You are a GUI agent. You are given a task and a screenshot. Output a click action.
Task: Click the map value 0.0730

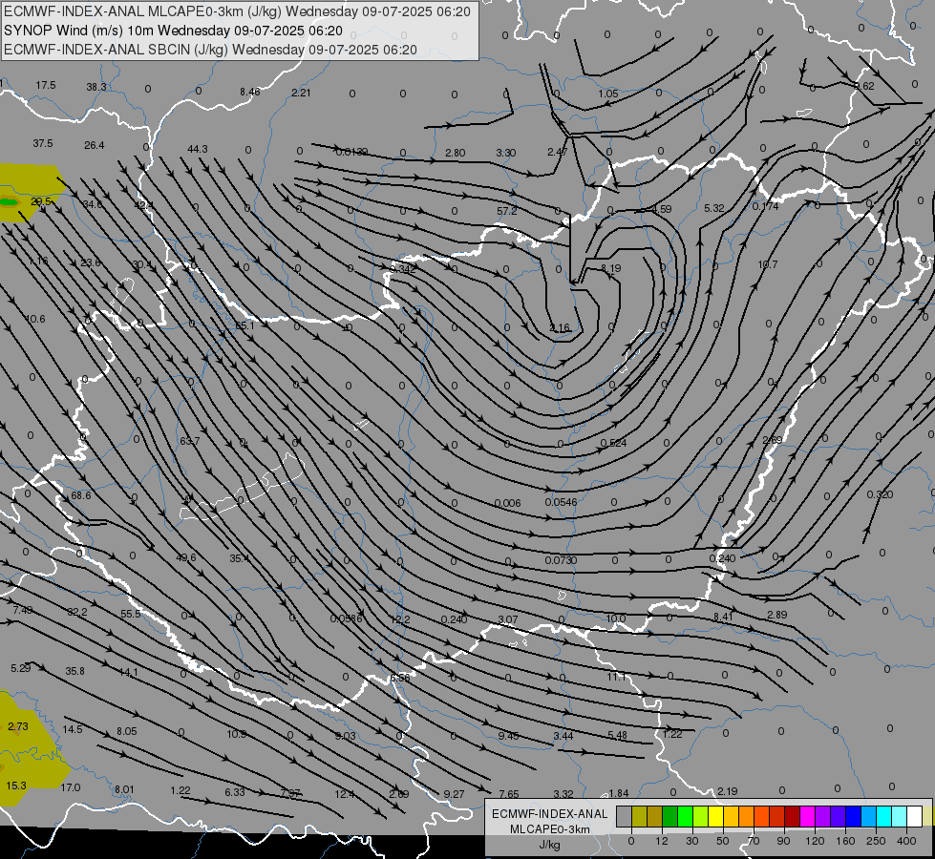561,561
